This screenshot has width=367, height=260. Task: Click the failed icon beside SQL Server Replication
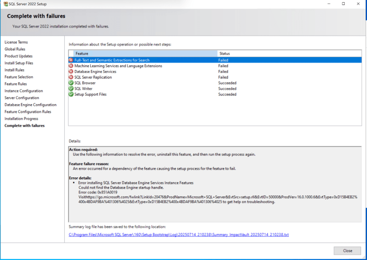(x=71, y=77)
